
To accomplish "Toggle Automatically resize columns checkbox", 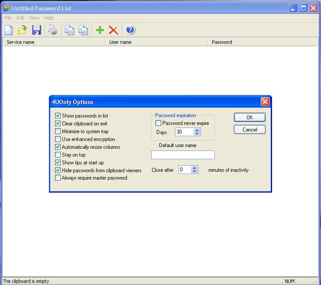I will 58,147.
